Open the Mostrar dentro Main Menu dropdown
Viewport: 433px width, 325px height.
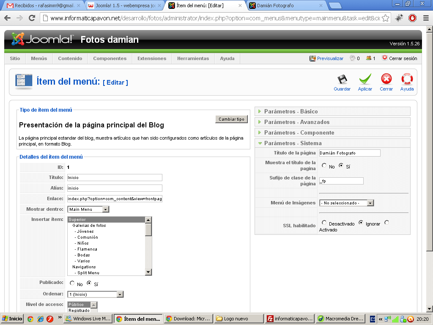tap(88, 209)
